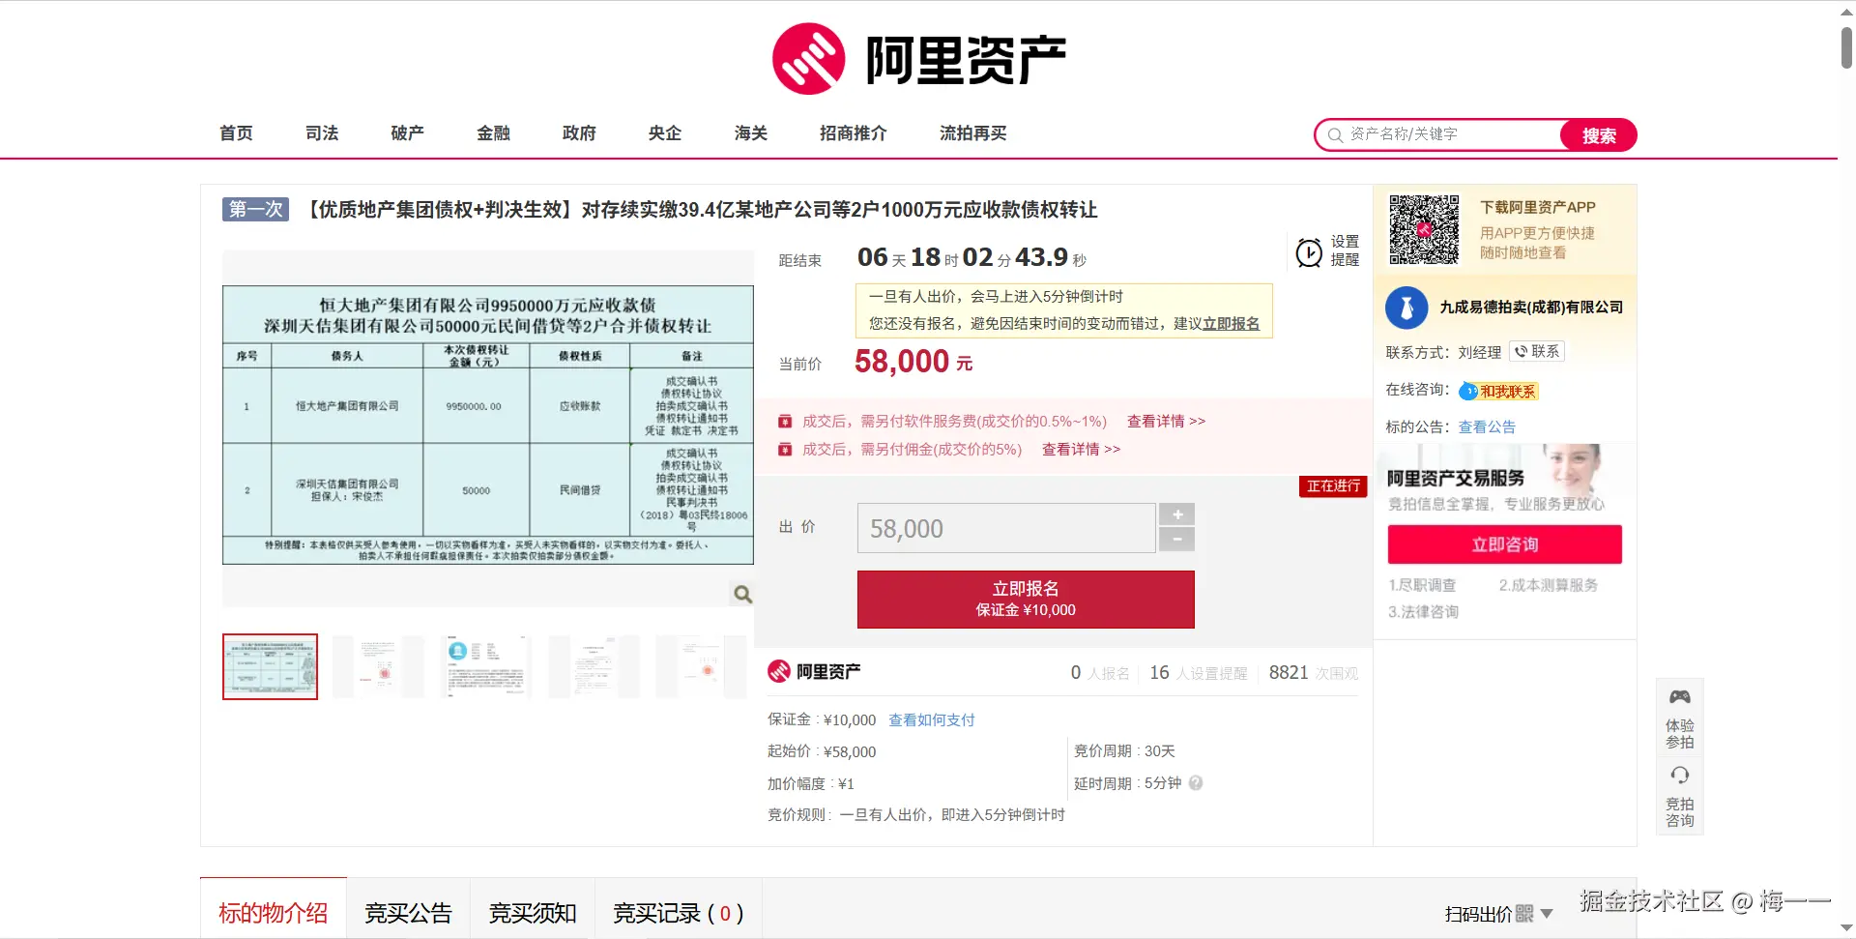Viewport: 1856px width, 939px height.
Task: Expand the dropdown arrow next to 扫码出价
Action: tap(1547, 913)
